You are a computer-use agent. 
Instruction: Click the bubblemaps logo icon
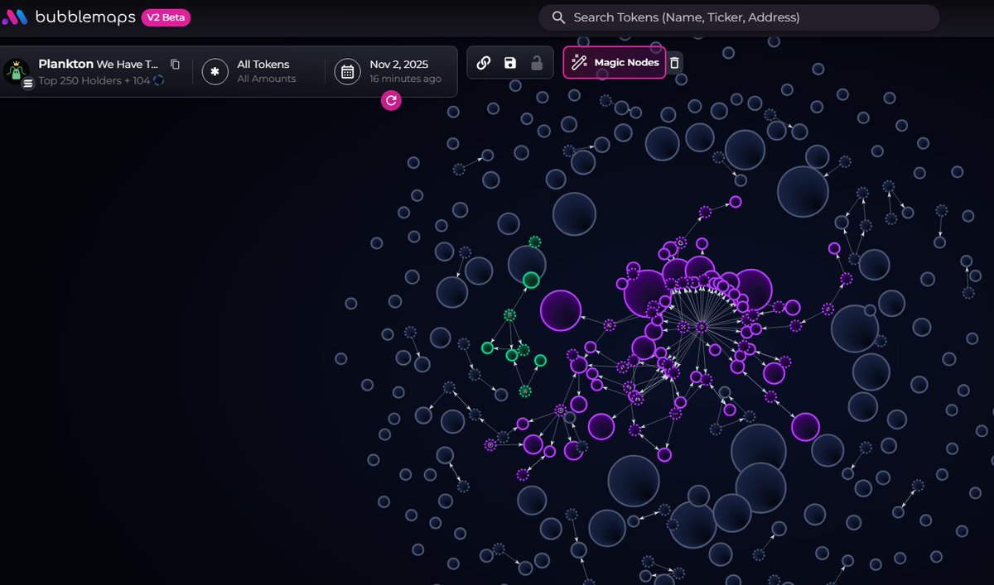(x=15, y=17)
